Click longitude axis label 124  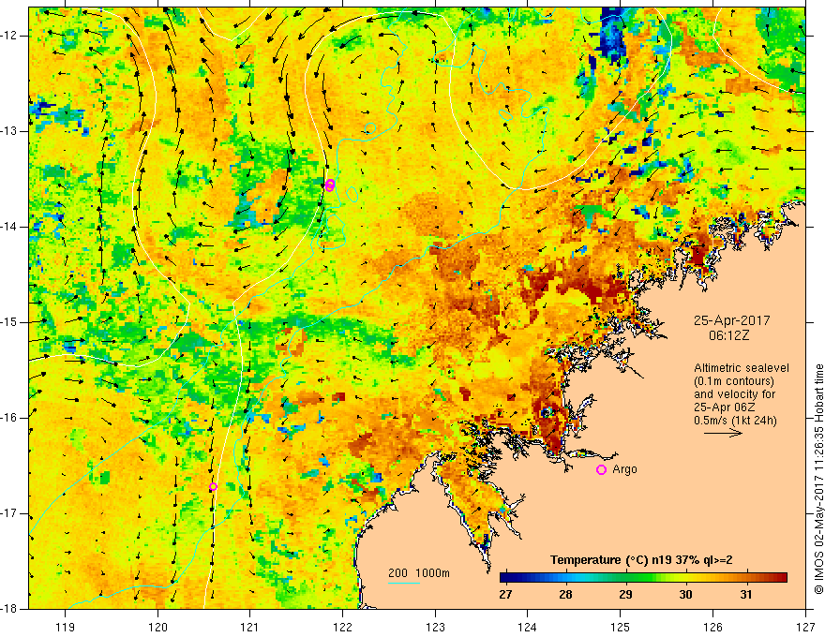[x=528, y=627]
